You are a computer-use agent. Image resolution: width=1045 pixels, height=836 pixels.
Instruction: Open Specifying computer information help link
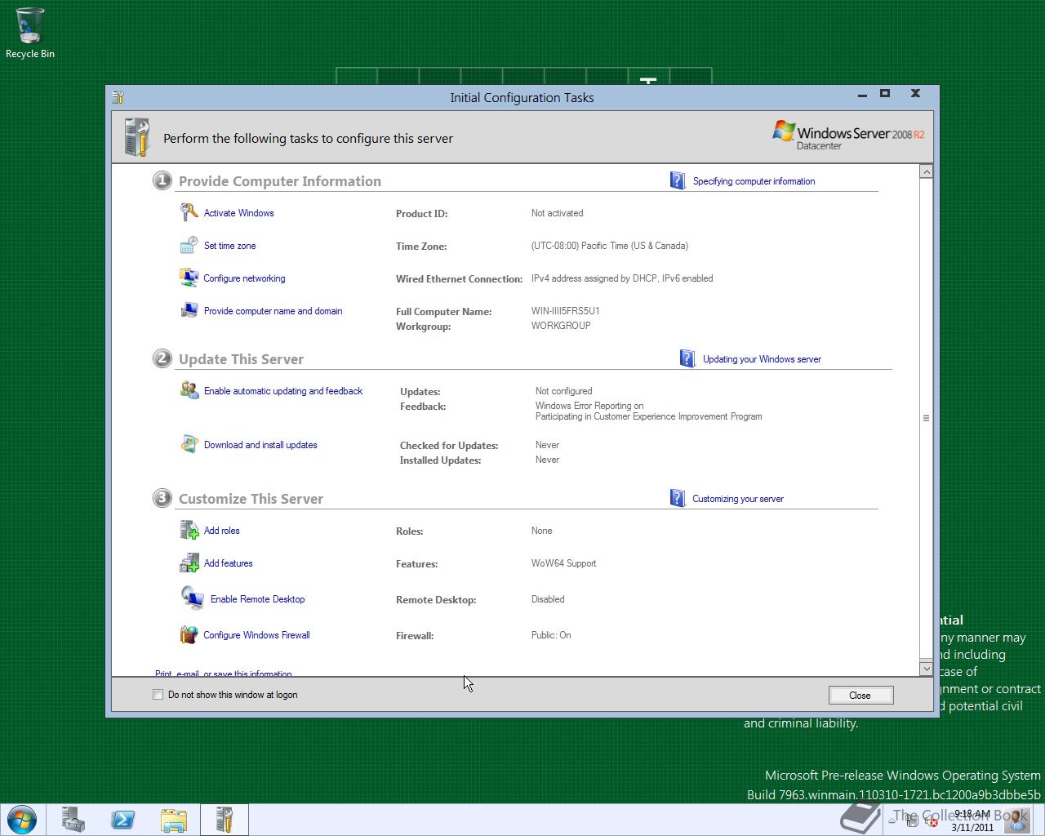tap(754, 181)
